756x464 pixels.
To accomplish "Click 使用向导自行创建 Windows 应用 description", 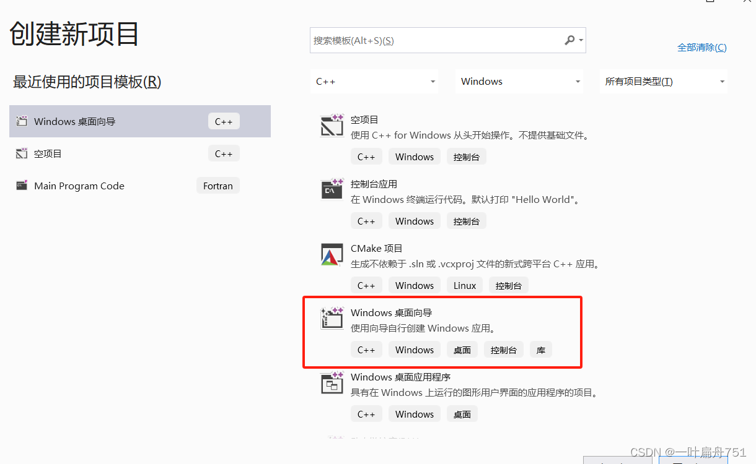I will coord(424,329).
